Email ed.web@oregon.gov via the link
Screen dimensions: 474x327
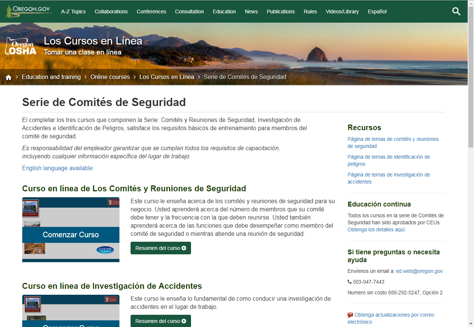419,271
